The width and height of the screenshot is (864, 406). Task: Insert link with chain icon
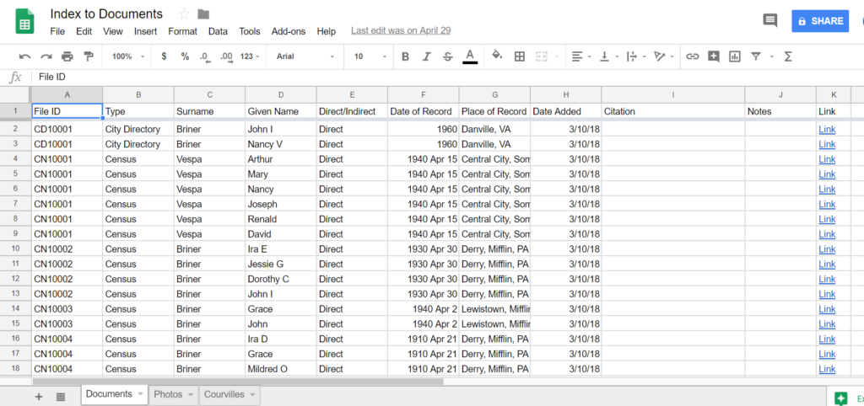point(692,56)
